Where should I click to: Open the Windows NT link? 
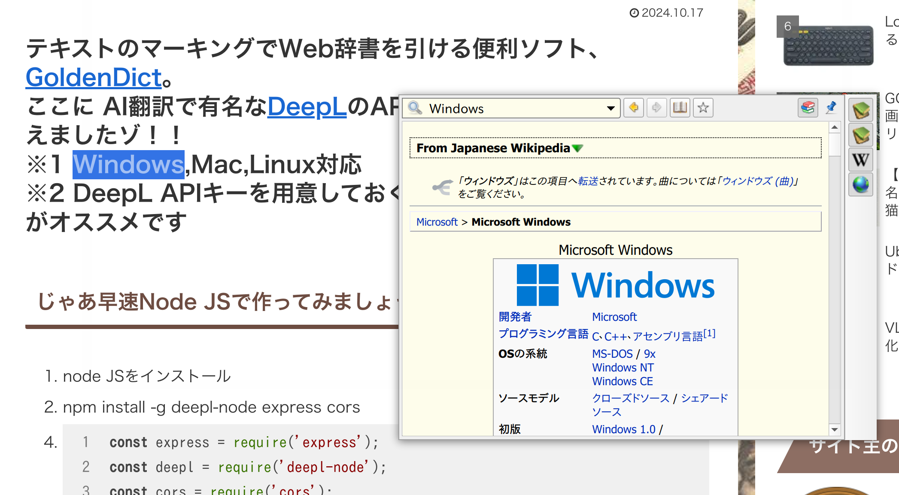pos(623,368)
